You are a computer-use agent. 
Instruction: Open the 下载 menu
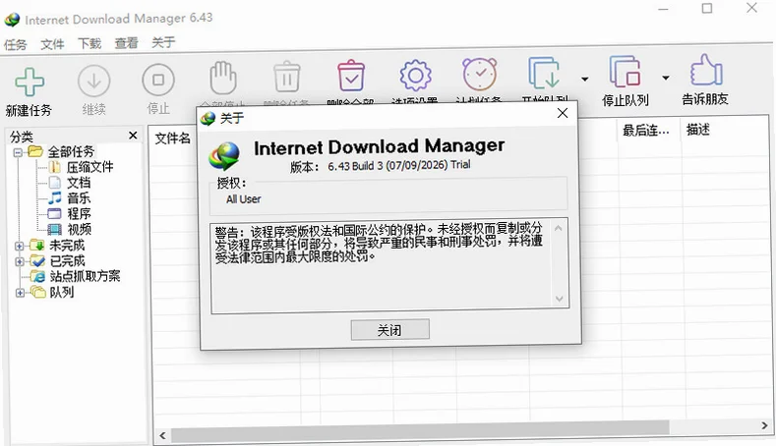click(x=90, y=43)
